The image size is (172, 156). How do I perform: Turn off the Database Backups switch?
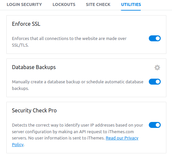pos(155,82)
